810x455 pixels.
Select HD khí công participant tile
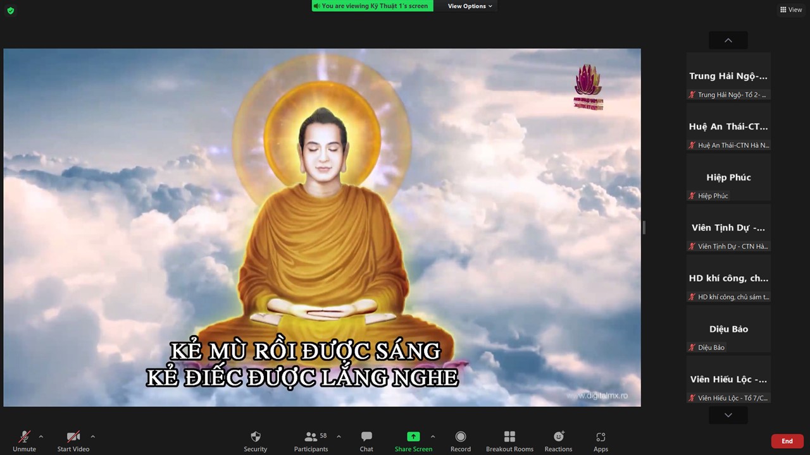728,279
